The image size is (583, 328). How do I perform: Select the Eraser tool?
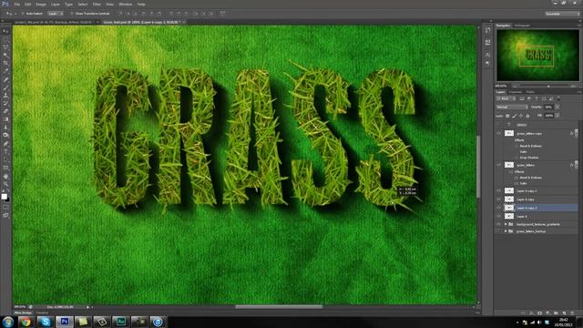pos(5,111)
